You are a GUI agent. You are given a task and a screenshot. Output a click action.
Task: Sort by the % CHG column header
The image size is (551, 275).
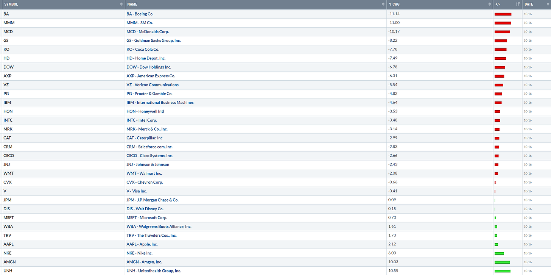coord(440,4)
